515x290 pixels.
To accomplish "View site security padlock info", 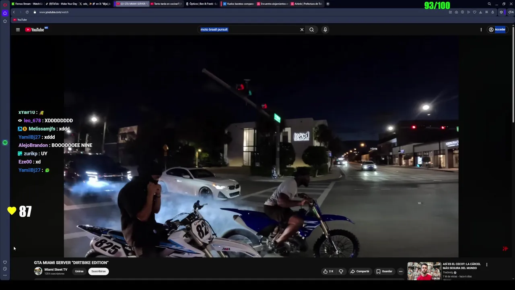I will pos(35,12).
